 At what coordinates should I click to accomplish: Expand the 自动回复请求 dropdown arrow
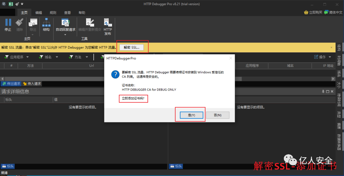[65, 35]
